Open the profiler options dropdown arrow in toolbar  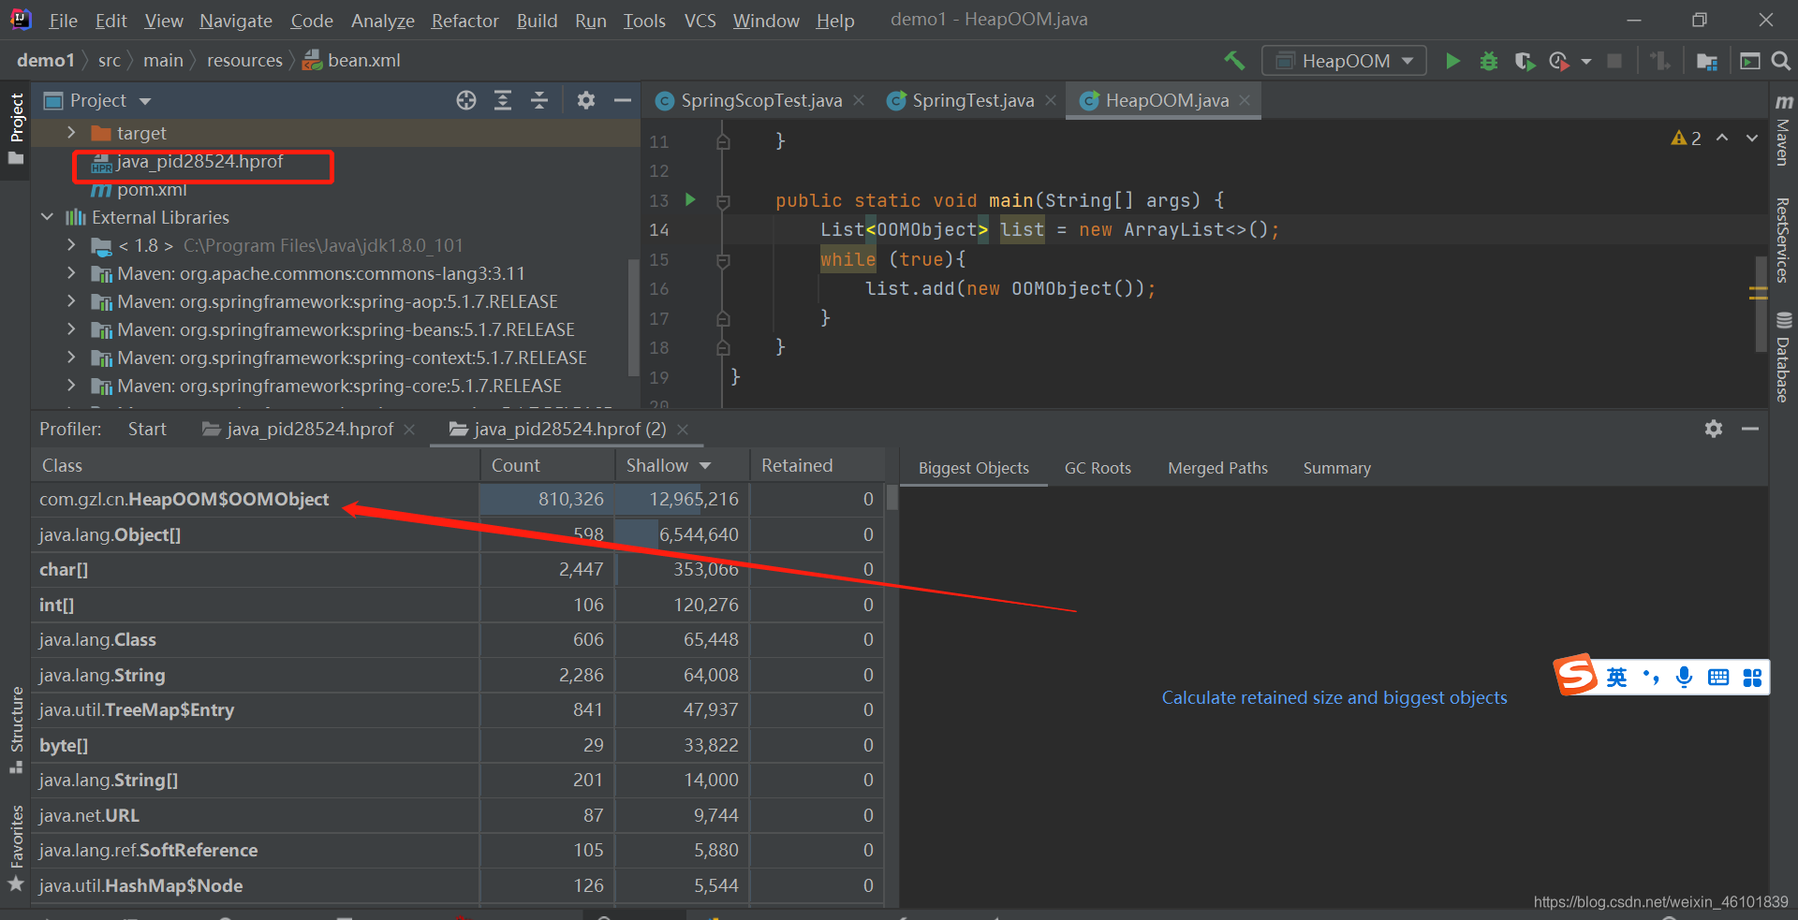coord(1586,62)
